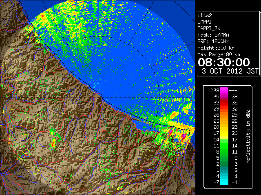Click the 'Max Range:80 km' text

point(219,54)
